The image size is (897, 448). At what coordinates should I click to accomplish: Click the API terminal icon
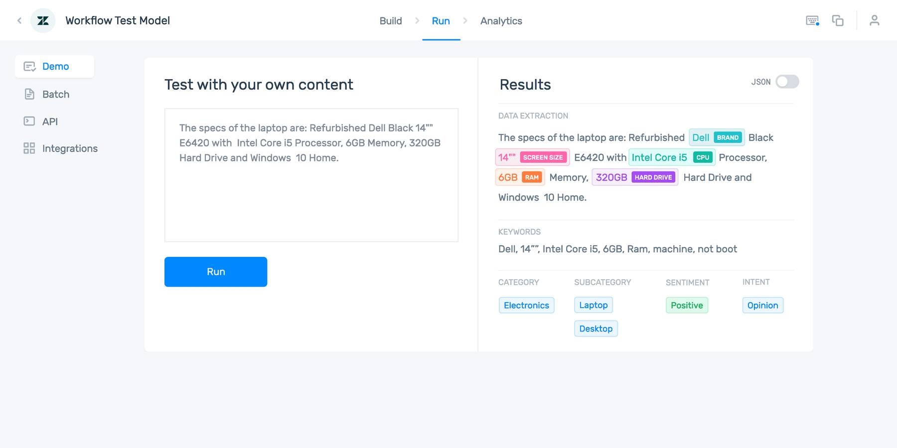click(29, 121)
